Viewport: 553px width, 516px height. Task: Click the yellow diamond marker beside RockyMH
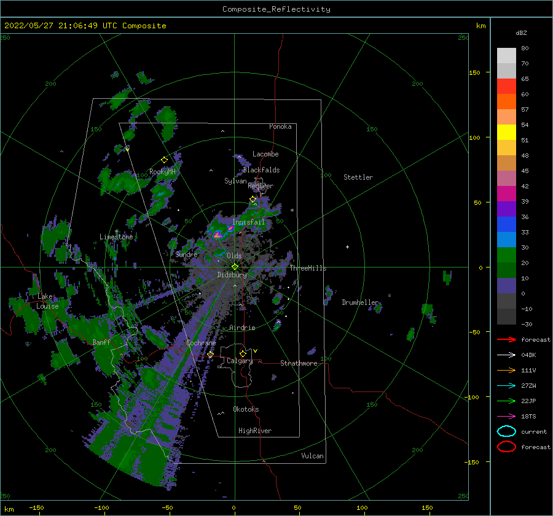(164, 160)
